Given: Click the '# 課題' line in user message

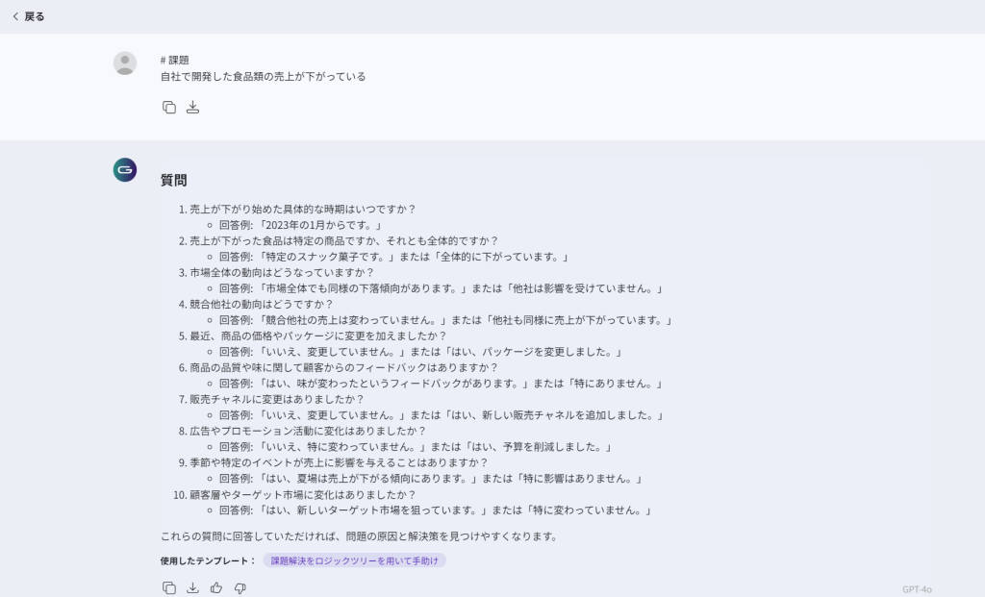Looking at the screenshot, I should pyautogui.click(x=175, y=60).
